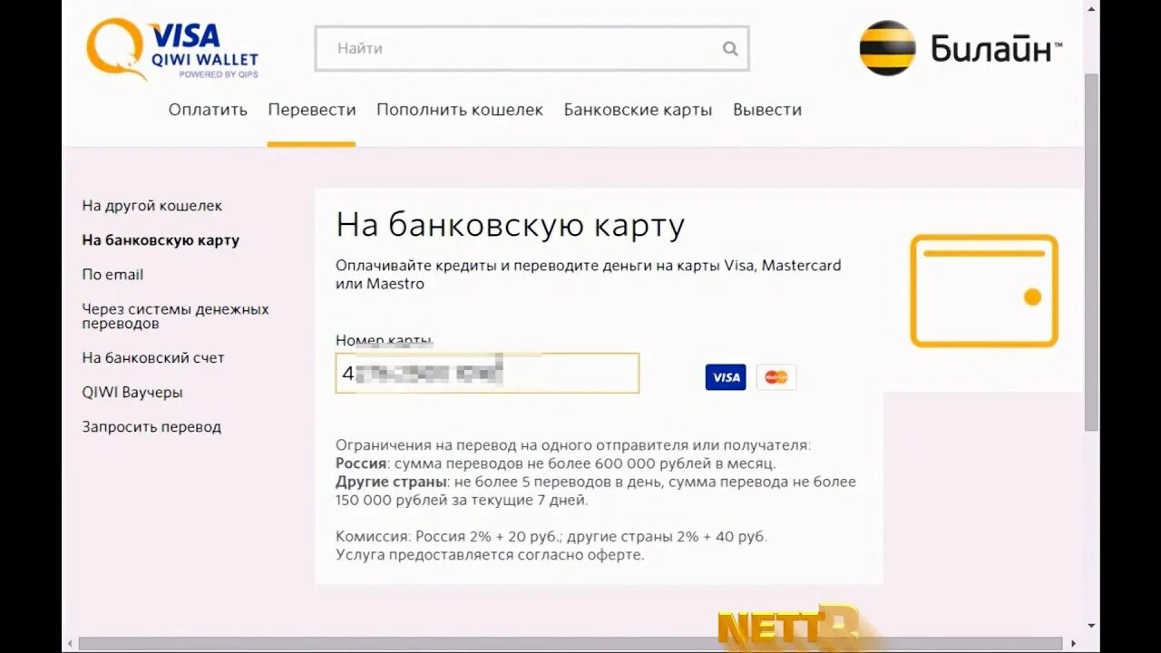Image resolution: width=1161 pixels, height=653 pixels.
Task: Click the Комиссия: Россия 2% + 20 руб. line
Action: point(551,537)
